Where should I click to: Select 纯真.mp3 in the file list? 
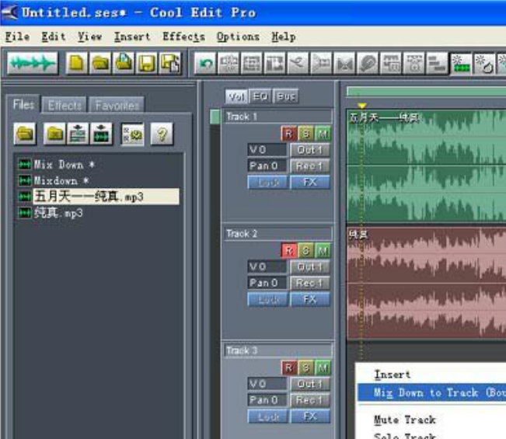coord(58,212)
